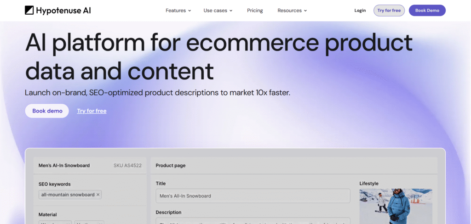The image size is (471, 224).
Task: Select the Lifestyle snowboarder thumbnail
Action: pyautogui.click(x=396, y=206)
